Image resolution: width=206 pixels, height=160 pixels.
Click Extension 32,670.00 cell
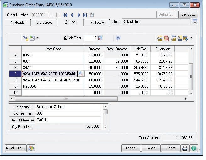coord(163,80)
